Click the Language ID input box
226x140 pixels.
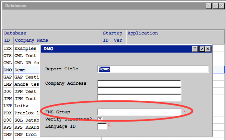pos(102,127)
